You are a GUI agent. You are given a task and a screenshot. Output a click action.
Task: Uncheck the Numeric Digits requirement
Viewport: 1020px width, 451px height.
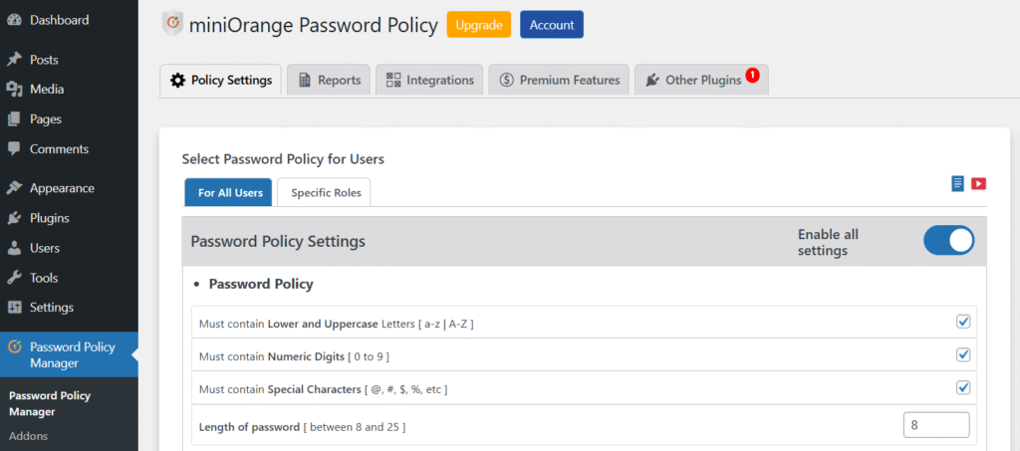pos(963,354)
